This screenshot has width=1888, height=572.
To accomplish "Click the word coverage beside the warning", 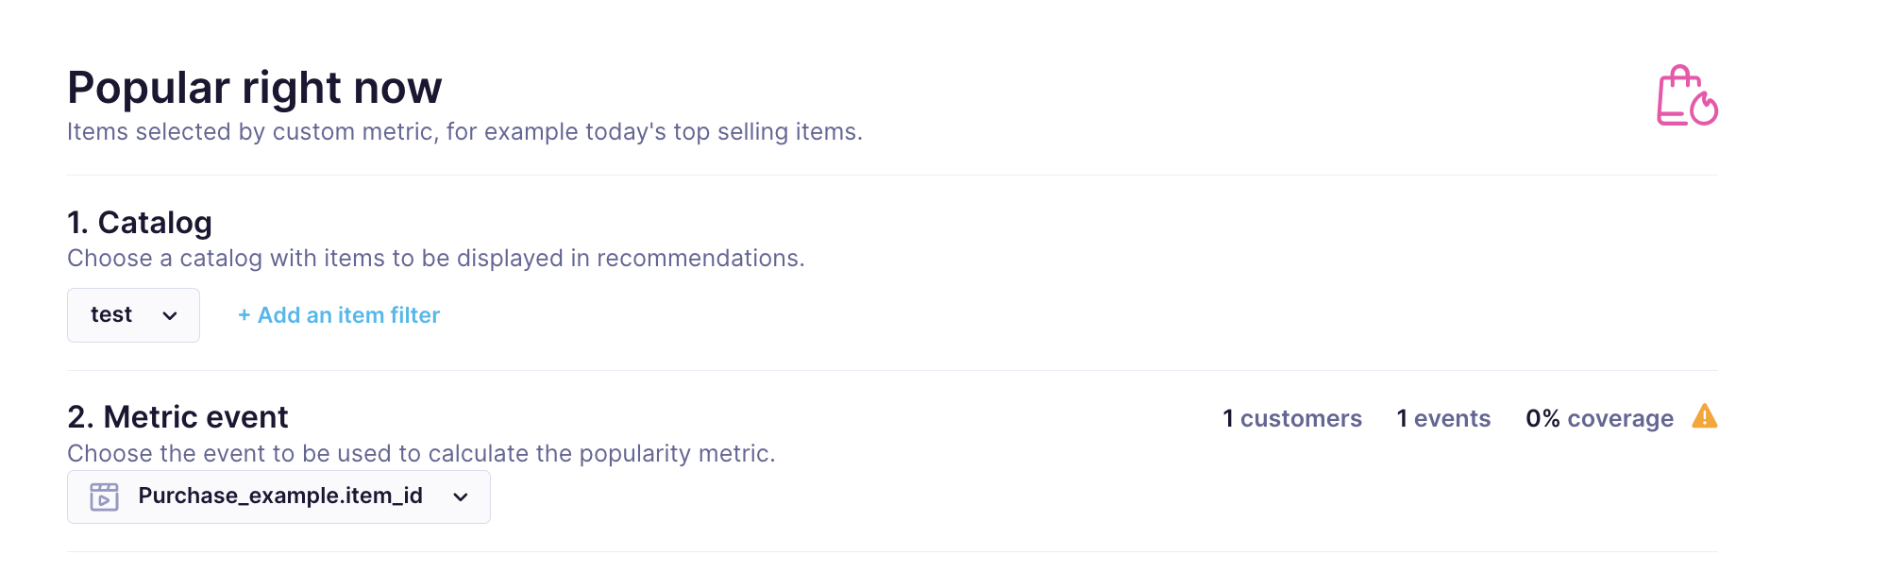I will 1620,418.
